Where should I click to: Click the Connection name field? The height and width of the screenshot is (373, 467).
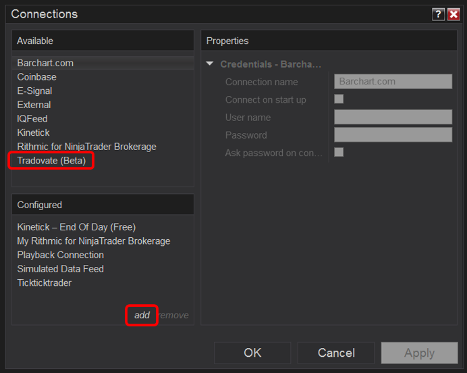tap(393, 81)
